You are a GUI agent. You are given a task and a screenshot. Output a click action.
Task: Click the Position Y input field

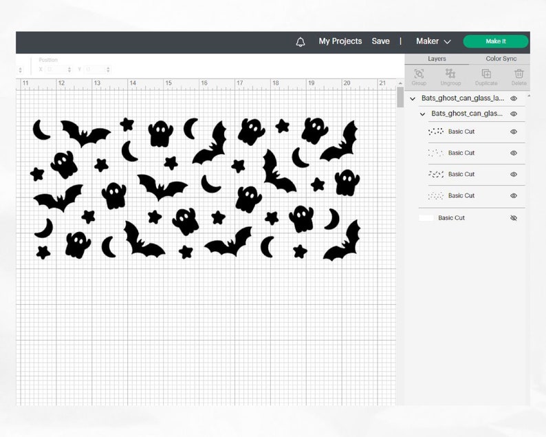(95, 70)
